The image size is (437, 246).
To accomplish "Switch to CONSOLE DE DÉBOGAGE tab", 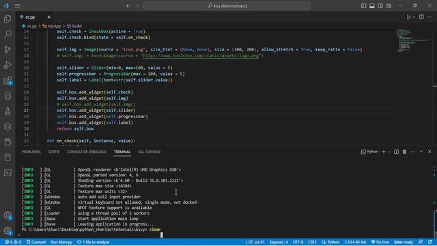I will click(87, 152).
